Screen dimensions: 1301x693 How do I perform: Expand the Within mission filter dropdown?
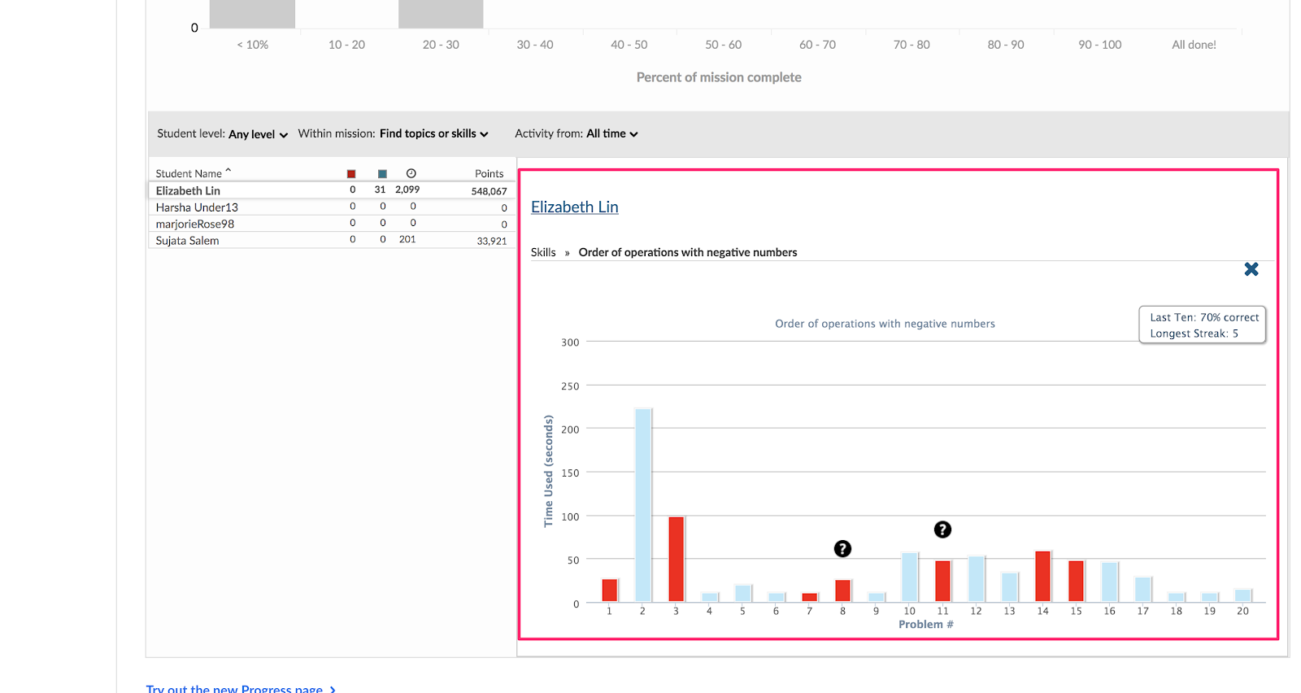[433, 134]
